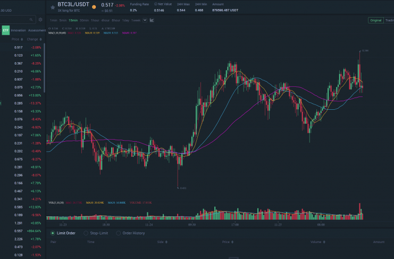Click the market list scrollbar
Viewport: 394px width, 259px height.
coord(45,68)
